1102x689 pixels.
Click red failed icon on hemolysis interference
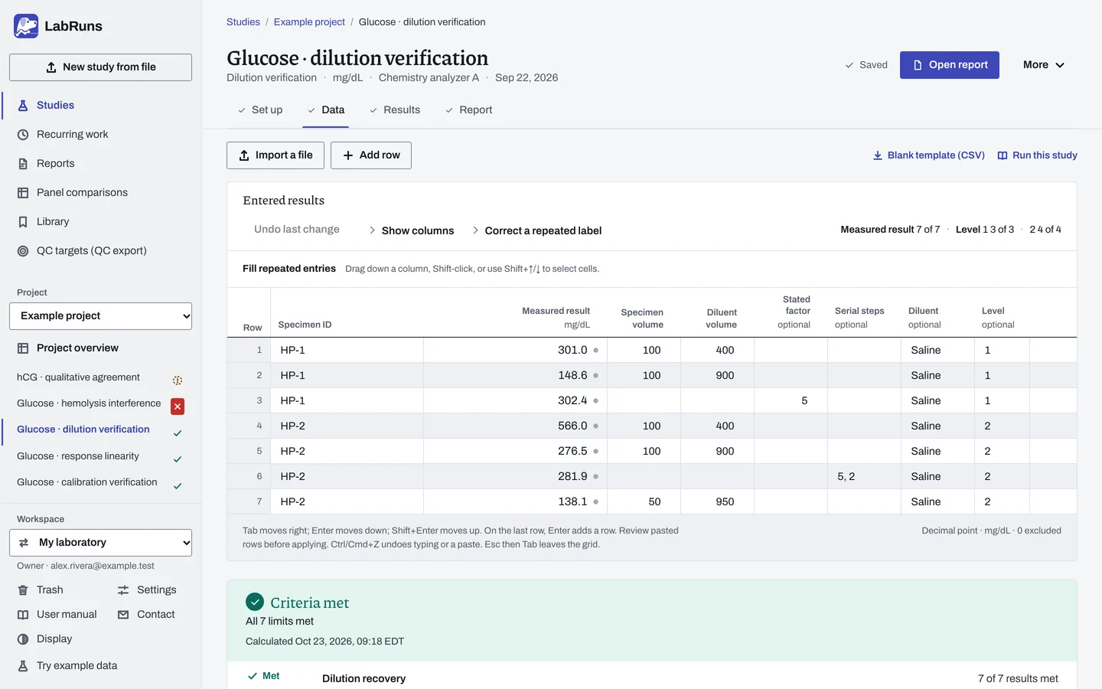178,407
